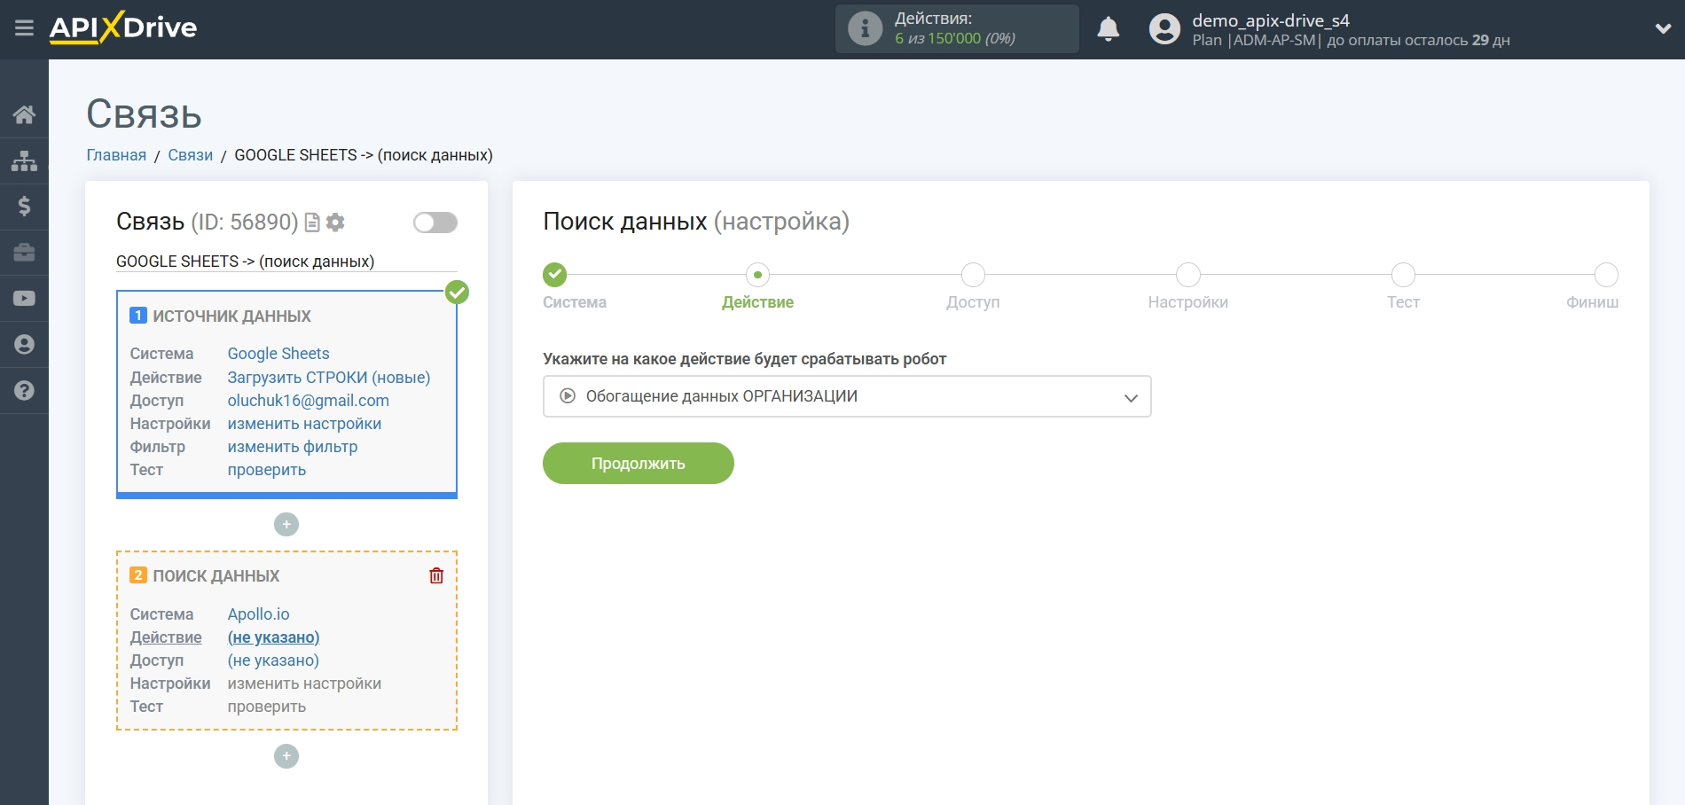Click the document icon beside the connection ID
This screenshot has width=1685, height=805.
312,223
